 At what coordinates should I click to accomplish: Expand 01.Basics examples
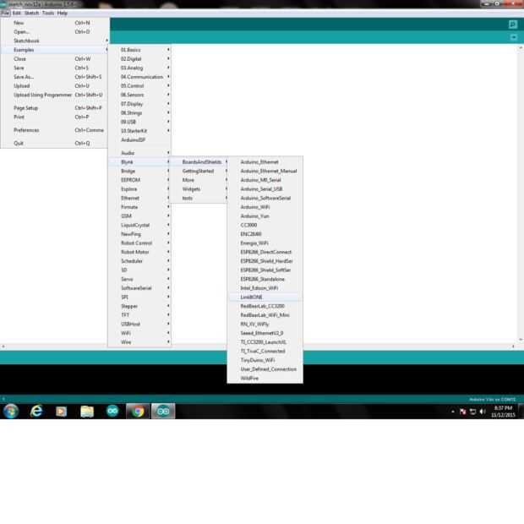tap(140, 50)
